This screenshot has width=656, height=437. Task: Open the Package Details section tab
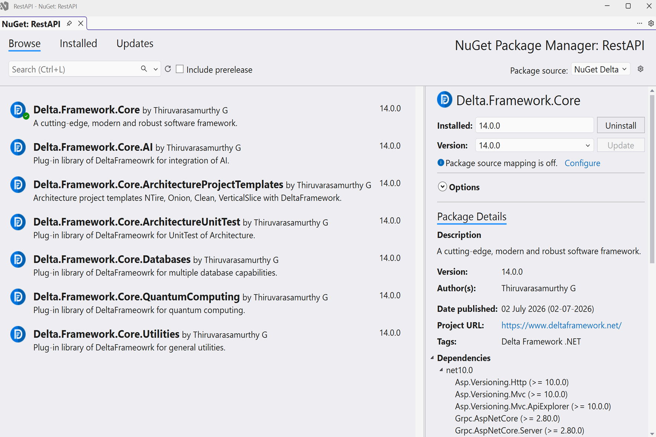471,217
